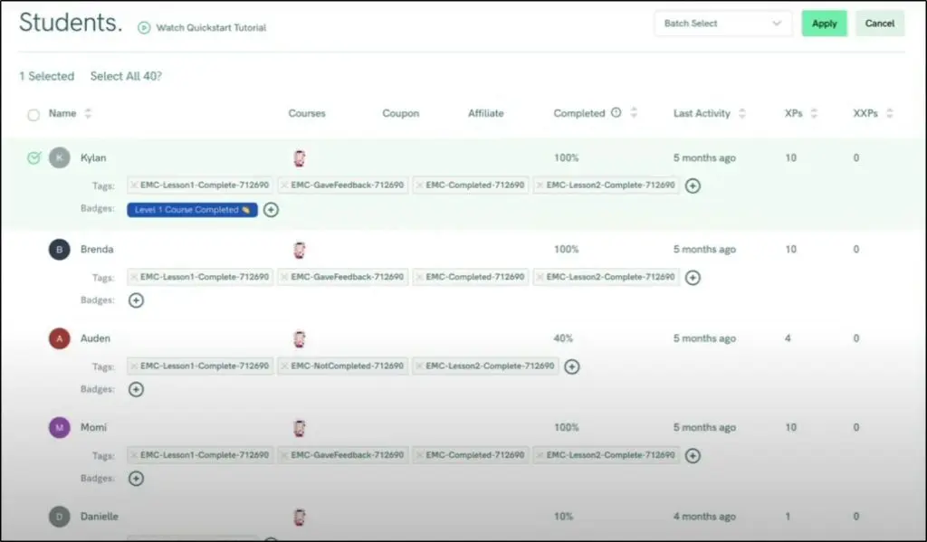Add another badge to Kylan with plus icon
927x542 pixels.
coord(271,210)
